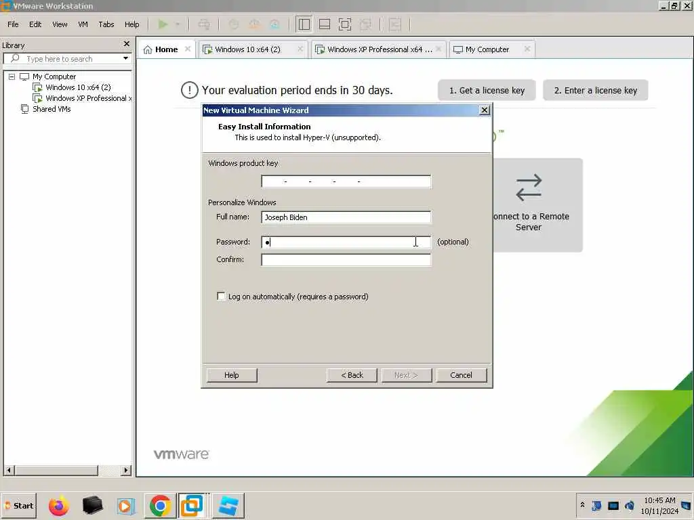Click the Library scrollbar right arrow
The height and width of the screenshot is (520, 694).
click(126, 470)
